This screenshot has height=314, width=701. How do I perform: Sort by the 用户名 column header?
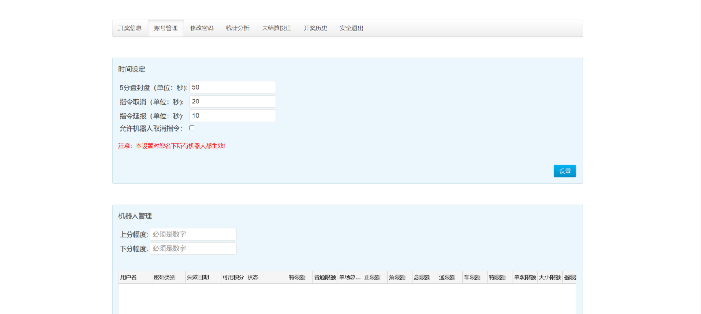(x=135, y=277)
